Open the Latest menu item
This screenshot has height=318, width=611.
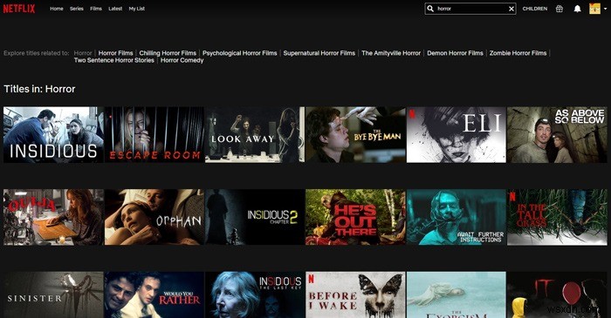(x=115, y=9)
